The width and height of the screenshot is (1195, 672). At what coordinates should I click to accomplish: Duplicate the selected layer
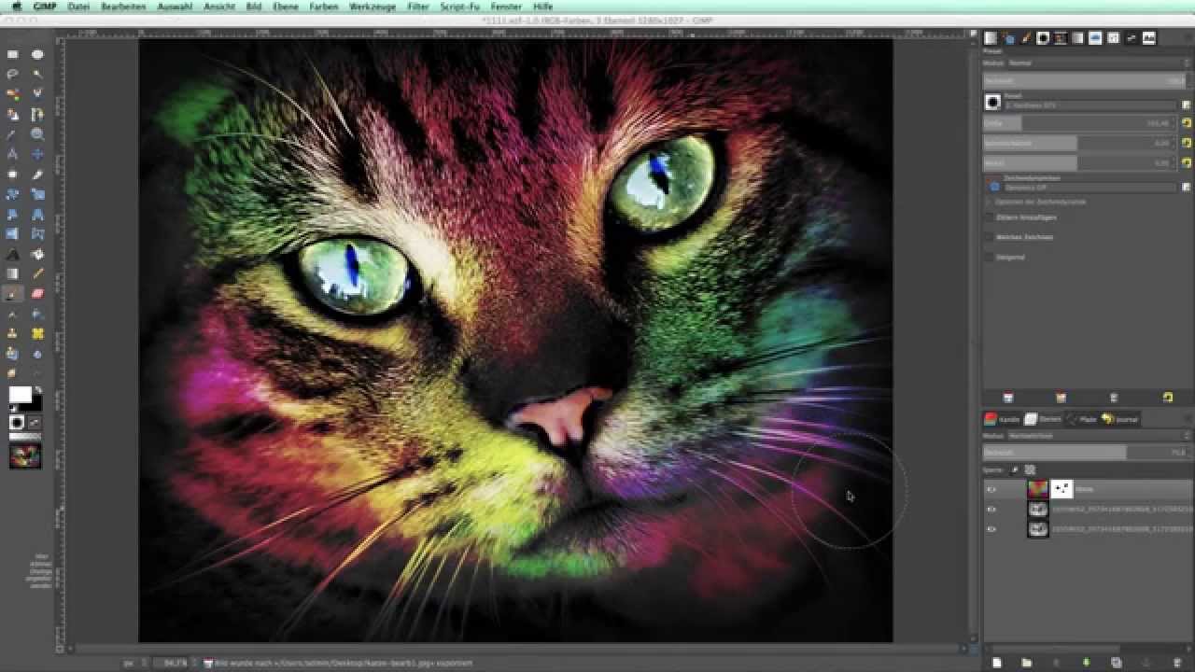[1116, 663]
